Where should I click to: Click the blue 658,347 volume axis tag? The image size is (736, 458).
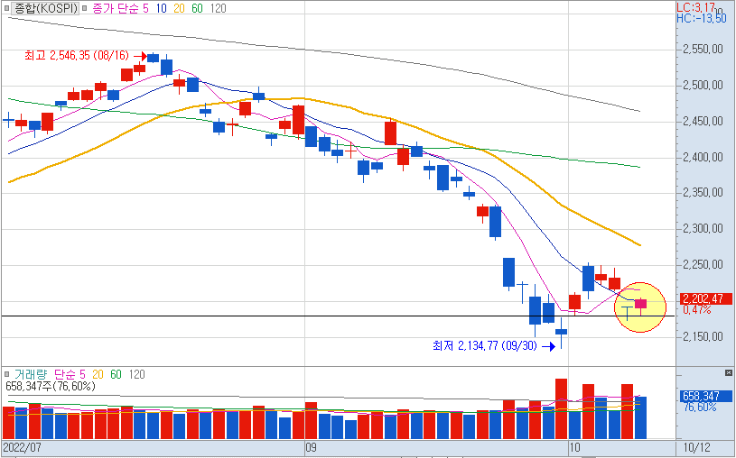tap(706, 396)
